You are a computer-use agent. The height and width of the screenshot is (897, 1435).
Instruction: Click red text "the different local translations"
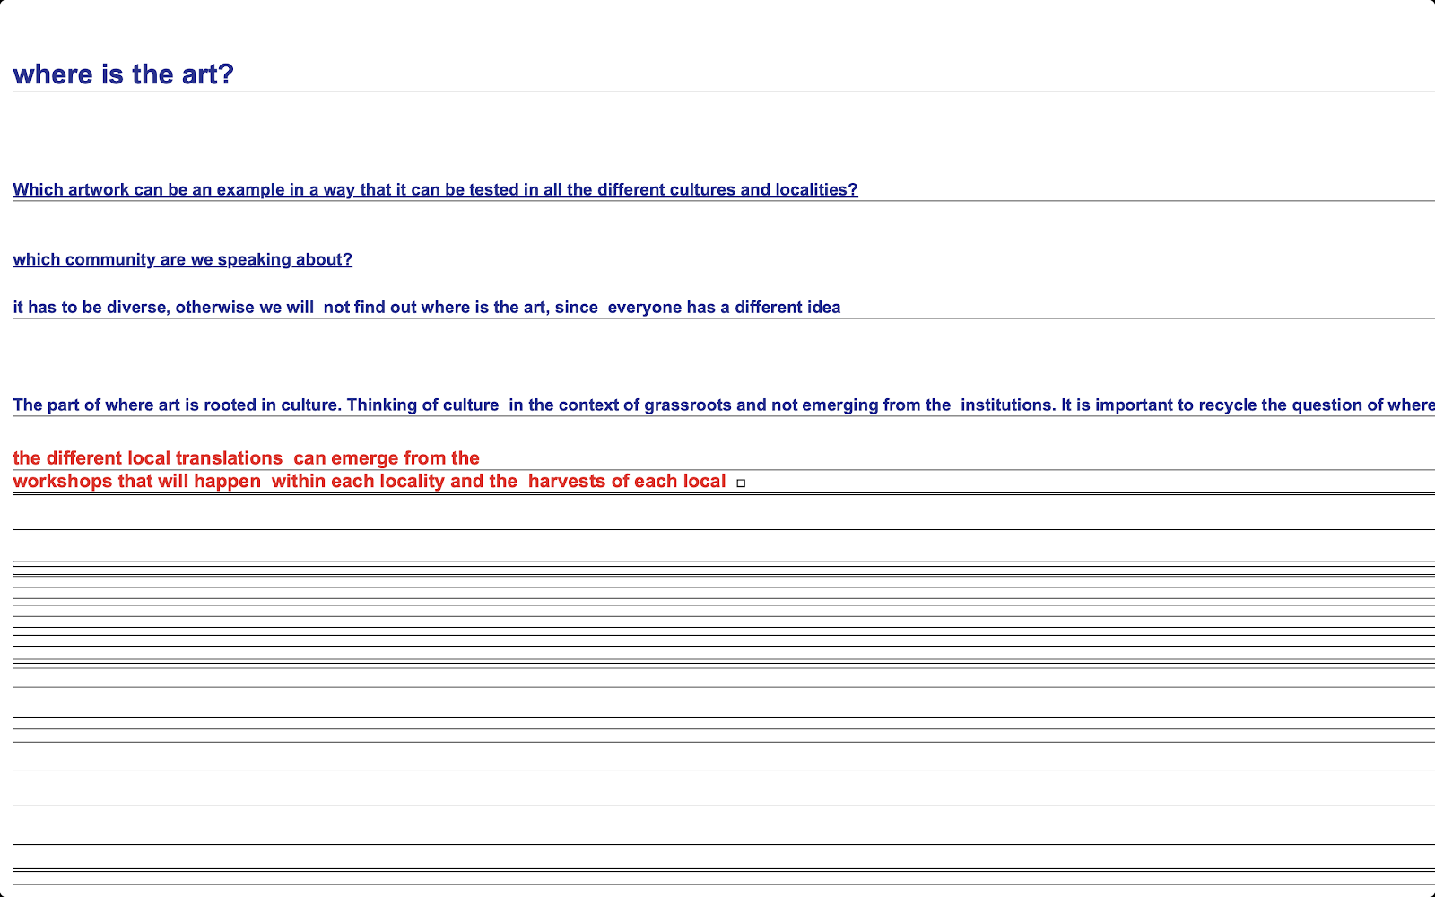[147, 458]
